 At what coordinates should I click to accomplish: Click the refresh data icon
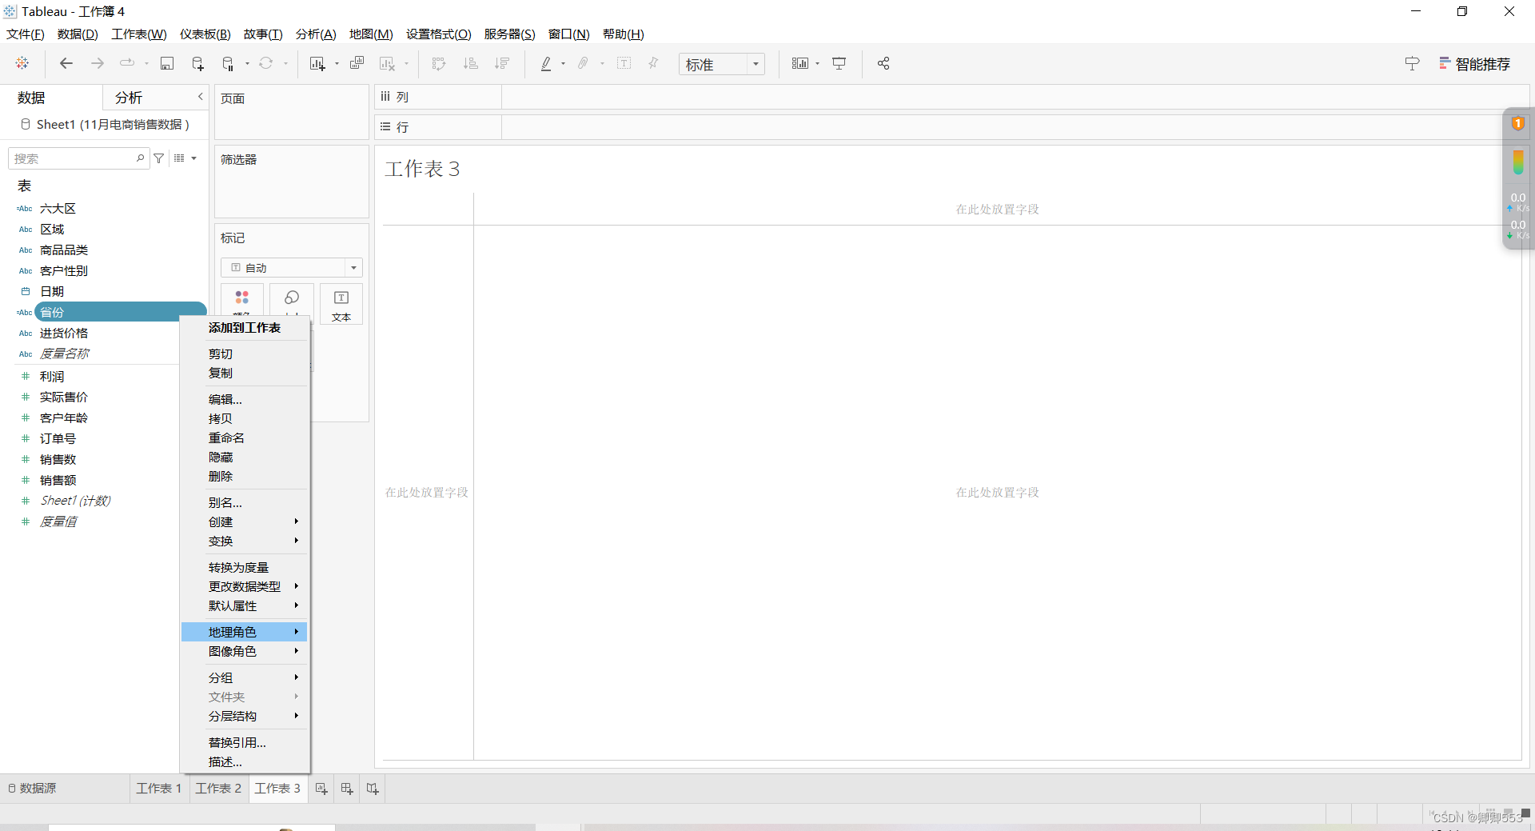coord(266,63)
